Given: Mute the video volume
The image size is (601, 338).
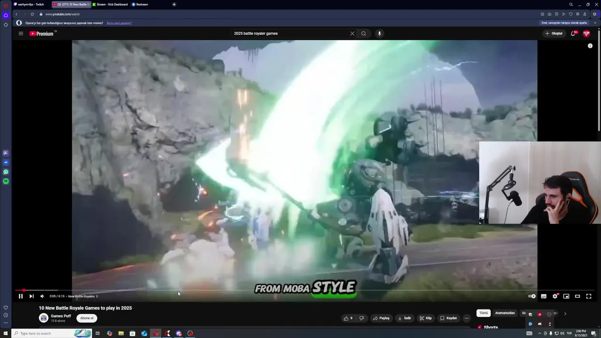Looking at the screenshot, I should click(42, 296).
